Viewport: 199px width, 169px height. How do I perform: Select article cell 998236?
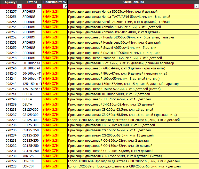(x=11, y=125)
